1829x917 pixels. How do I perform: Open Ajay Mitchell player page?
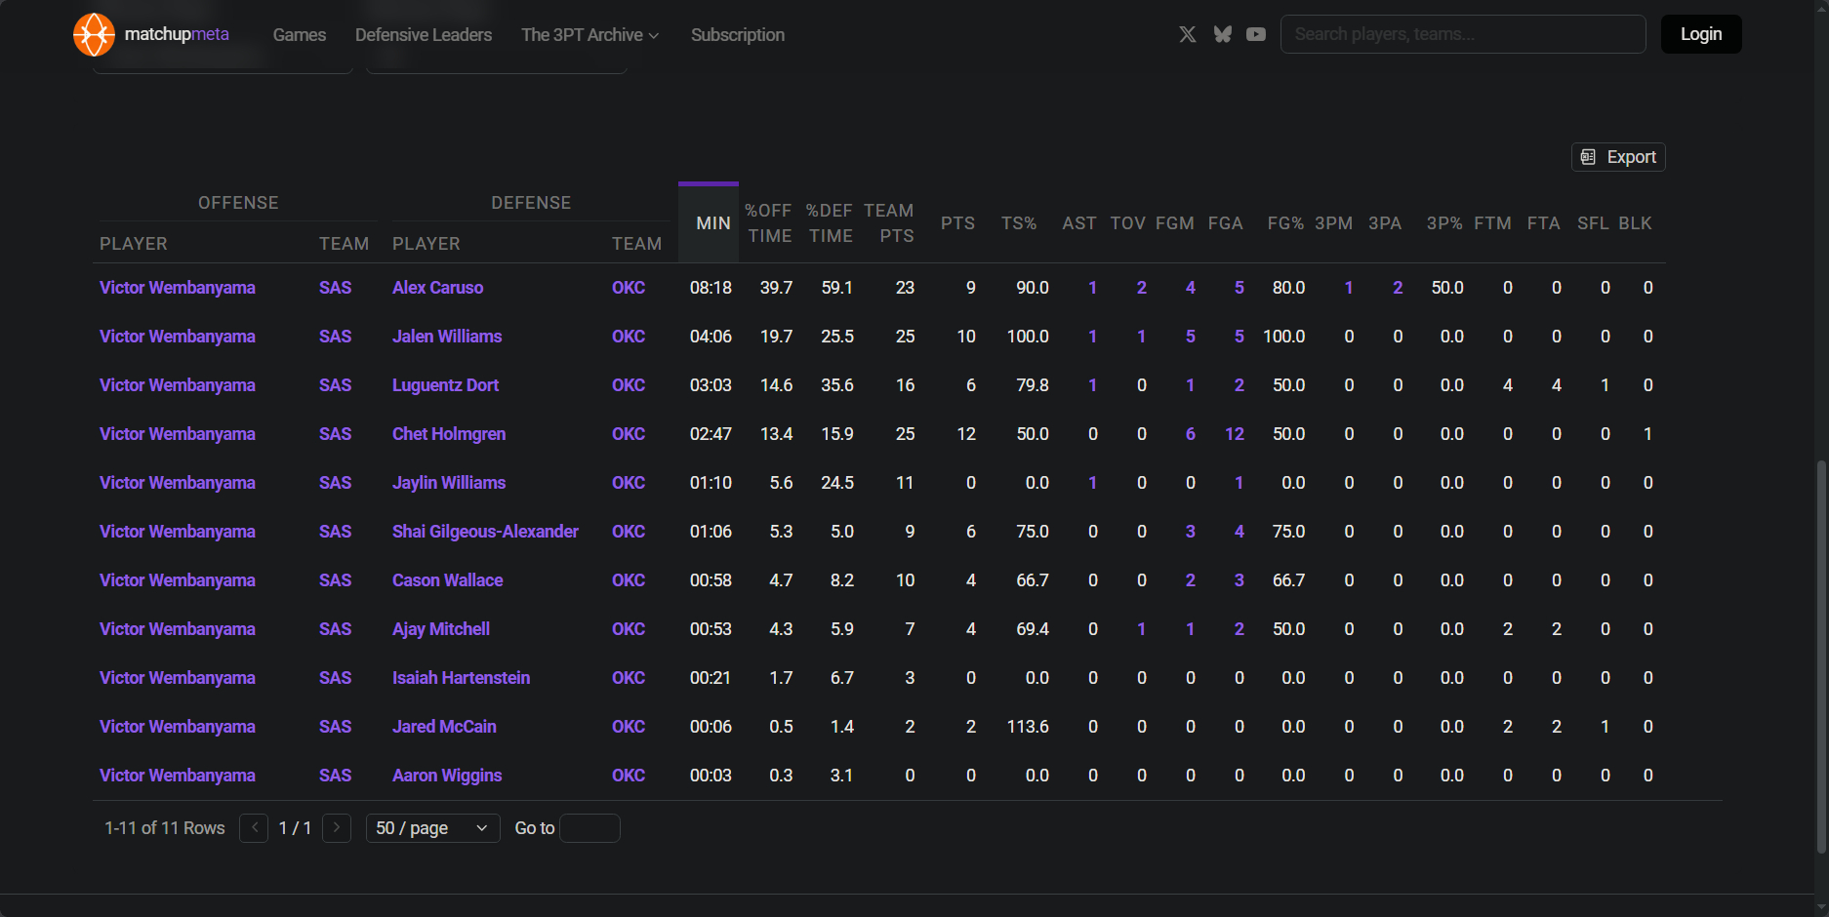441,629
